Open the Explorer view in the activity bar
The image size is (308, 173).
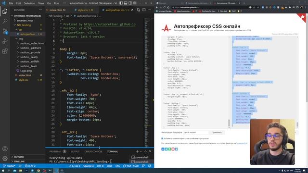click(x=5, y=11)
